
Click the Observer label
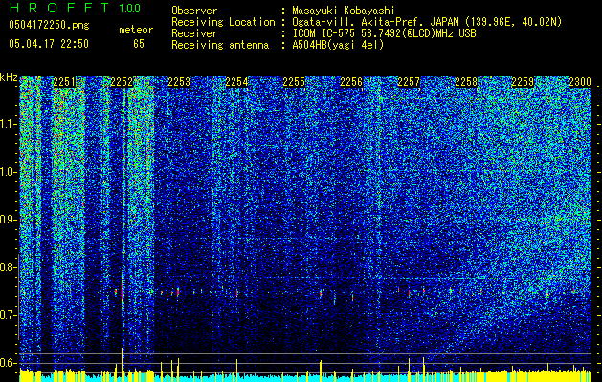point(194,11)
